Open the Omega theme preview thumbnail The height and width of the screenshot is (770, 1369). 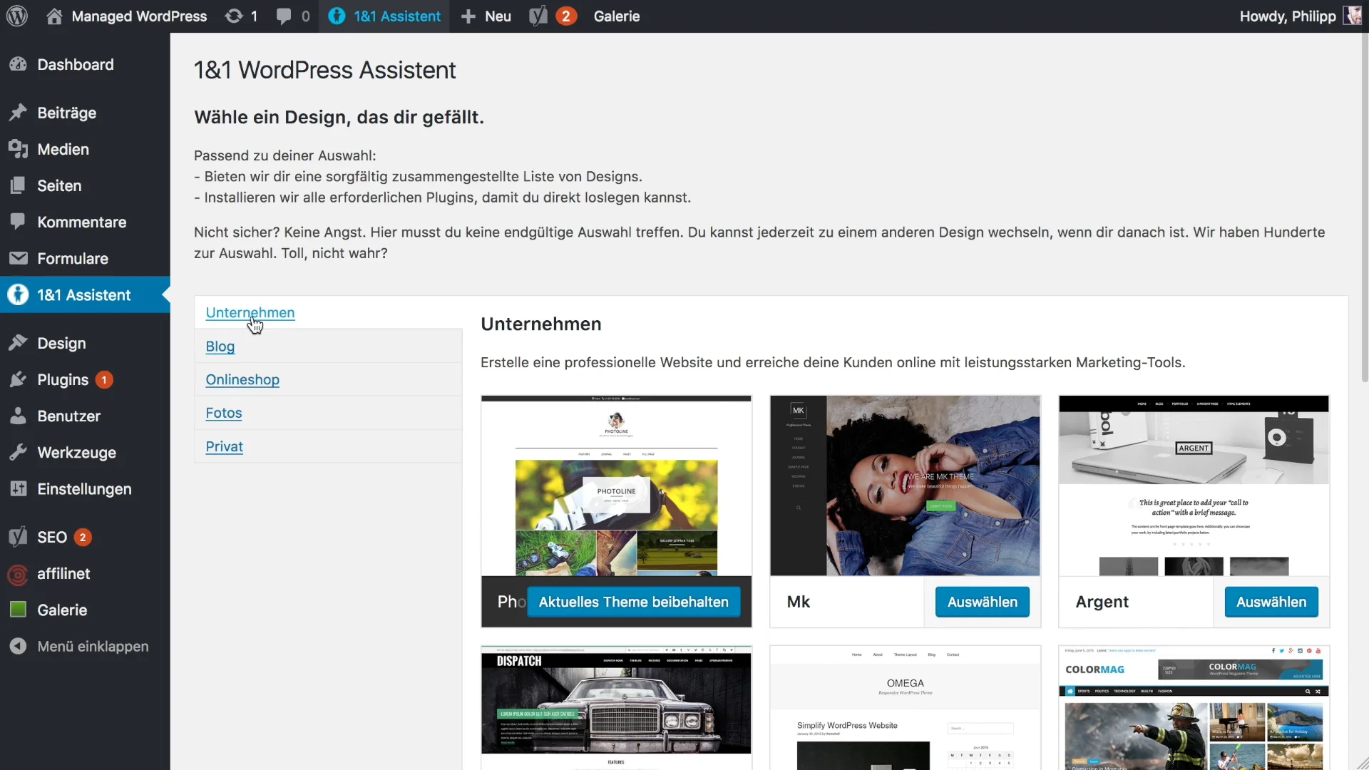905,707
